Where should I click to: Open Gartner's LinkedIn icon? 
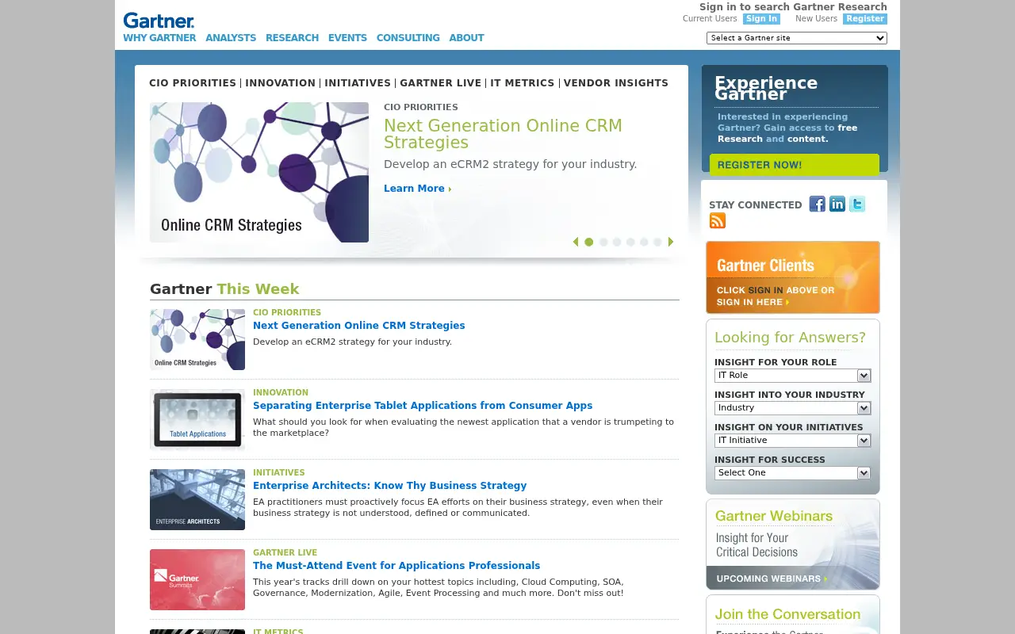pos(837,204)
